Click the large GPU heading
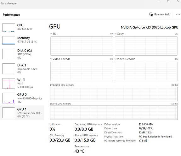 click(55, 26)
